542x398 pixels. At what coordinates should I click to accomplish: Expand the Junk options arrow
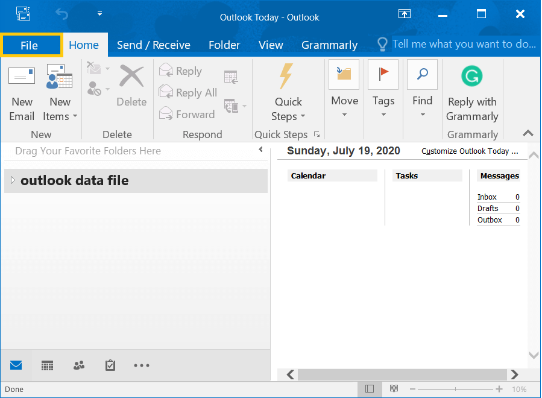pos(107,89)
